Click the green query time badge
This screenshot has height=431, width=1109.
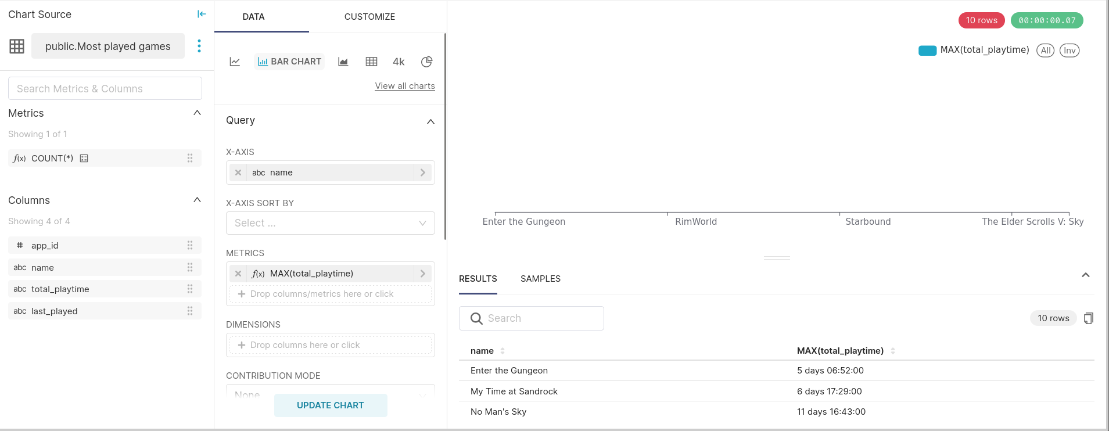pyautogui.click(x=1047, y=20)
